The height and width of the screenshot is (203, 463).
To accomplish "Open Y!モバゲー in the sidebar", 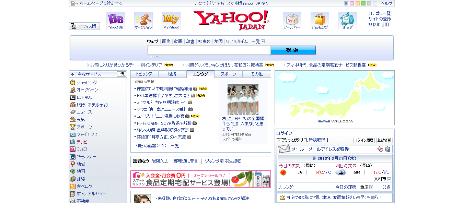I will [x=86, y=157].
